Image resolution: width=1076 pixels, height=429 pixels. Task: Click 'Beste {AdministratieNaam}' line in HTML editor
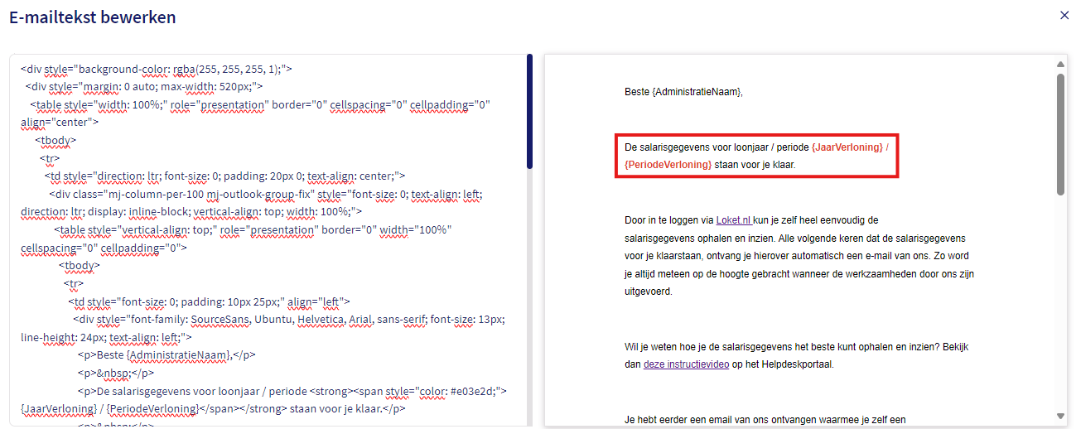coord(166,355)
